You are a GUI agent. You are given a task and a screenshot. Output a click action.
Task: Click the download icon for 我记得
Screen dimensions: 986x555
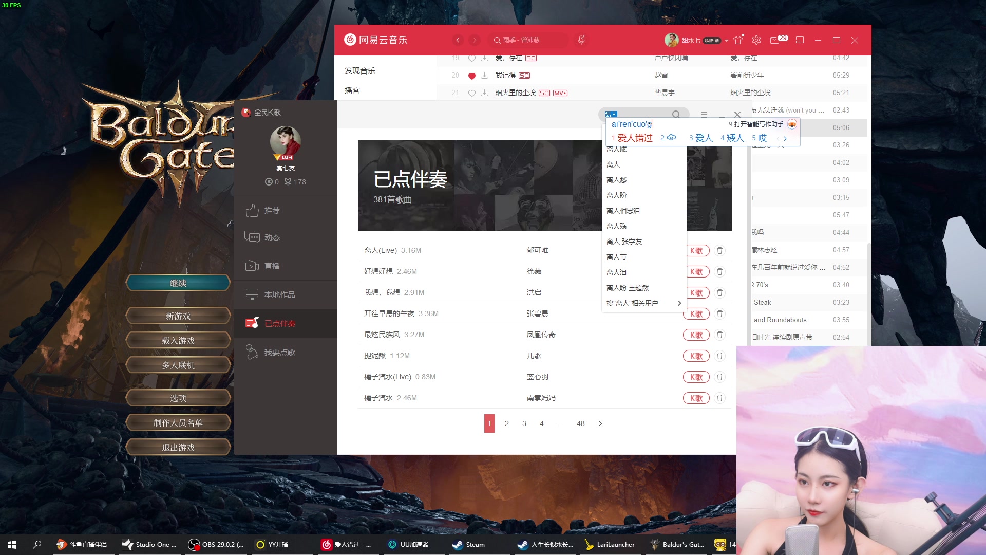tap(485, 75)
